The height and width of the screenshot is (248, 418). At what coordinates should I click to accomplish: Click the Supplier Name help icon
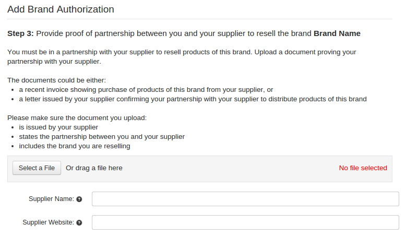(x=79, y=199)
